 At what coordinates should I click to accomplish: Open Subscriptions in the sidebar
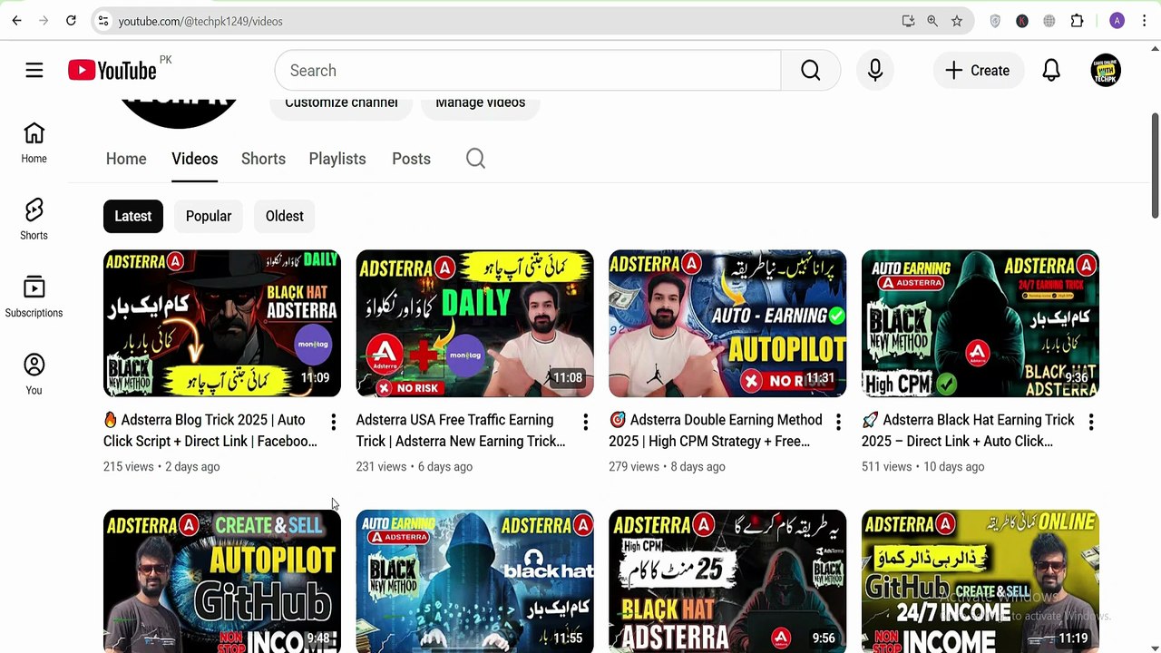[34, 297]
